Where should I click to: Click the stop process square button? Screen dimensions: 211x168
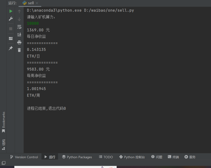pos(11,29)
